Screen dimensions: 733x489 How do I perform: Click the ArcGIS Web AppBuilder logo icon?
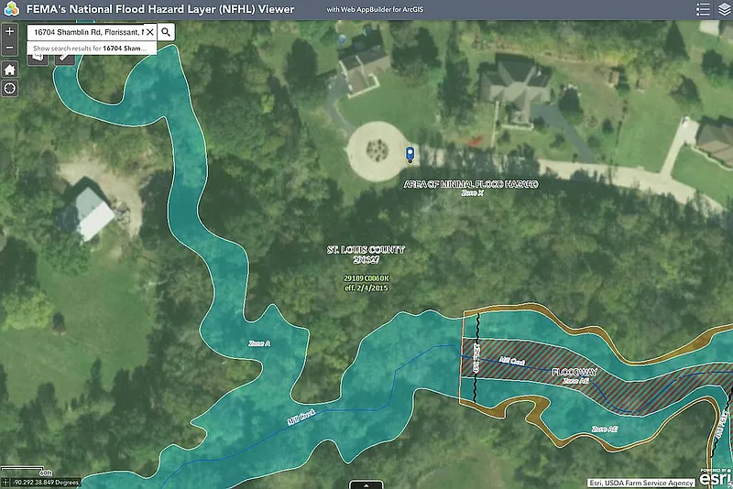[x=9, y=9]
